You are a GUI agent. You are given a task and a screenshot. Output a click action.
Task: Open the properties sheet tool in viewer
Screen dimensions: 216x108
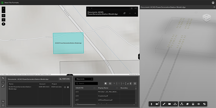193,104
